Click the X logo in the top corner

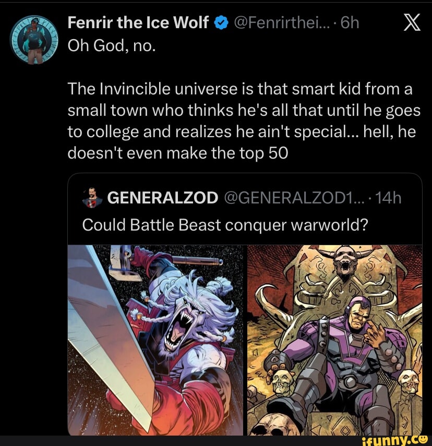pyautogui.click(x=411, y=22)
